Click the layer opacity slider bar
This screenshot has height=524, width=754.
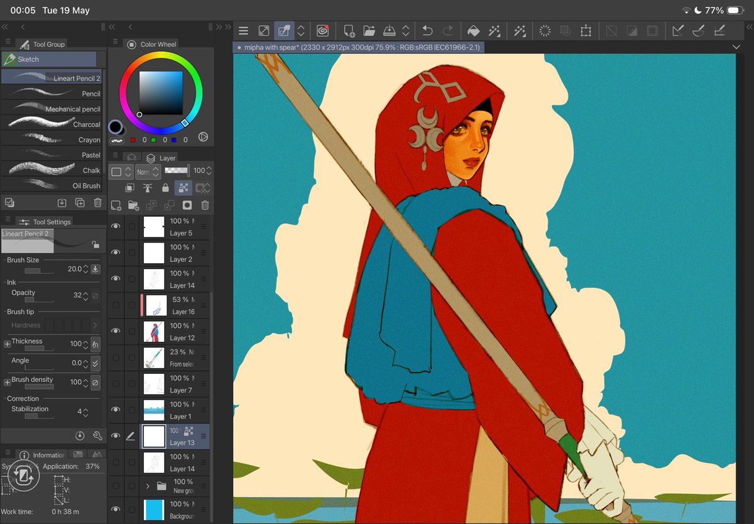pos(177,170)
